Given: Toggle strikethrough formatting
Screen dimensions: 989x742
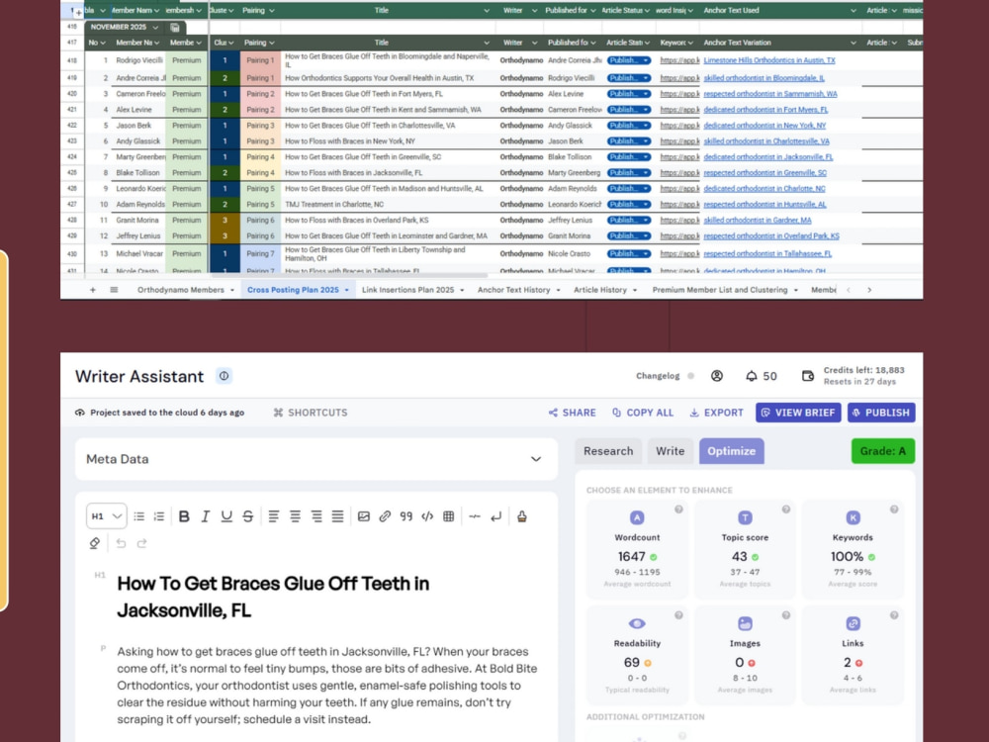Looking at the screenshot, I should tap(248, 516).
